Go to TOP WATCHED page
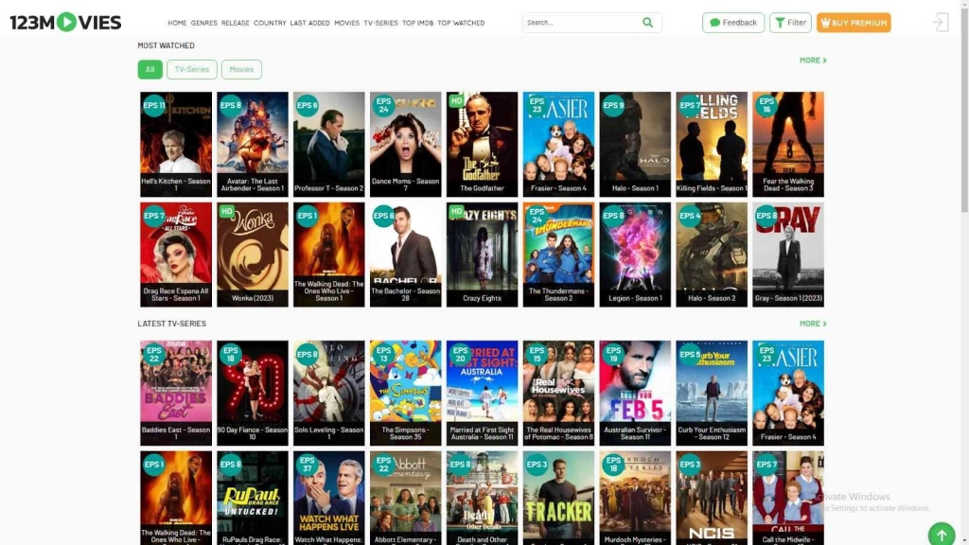969x545 pixels. (461, 23)
